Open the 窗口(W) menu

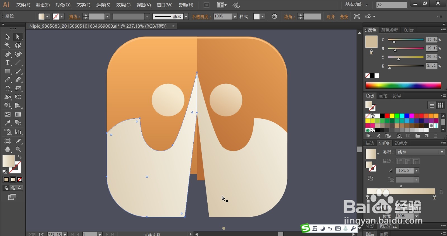165,5
